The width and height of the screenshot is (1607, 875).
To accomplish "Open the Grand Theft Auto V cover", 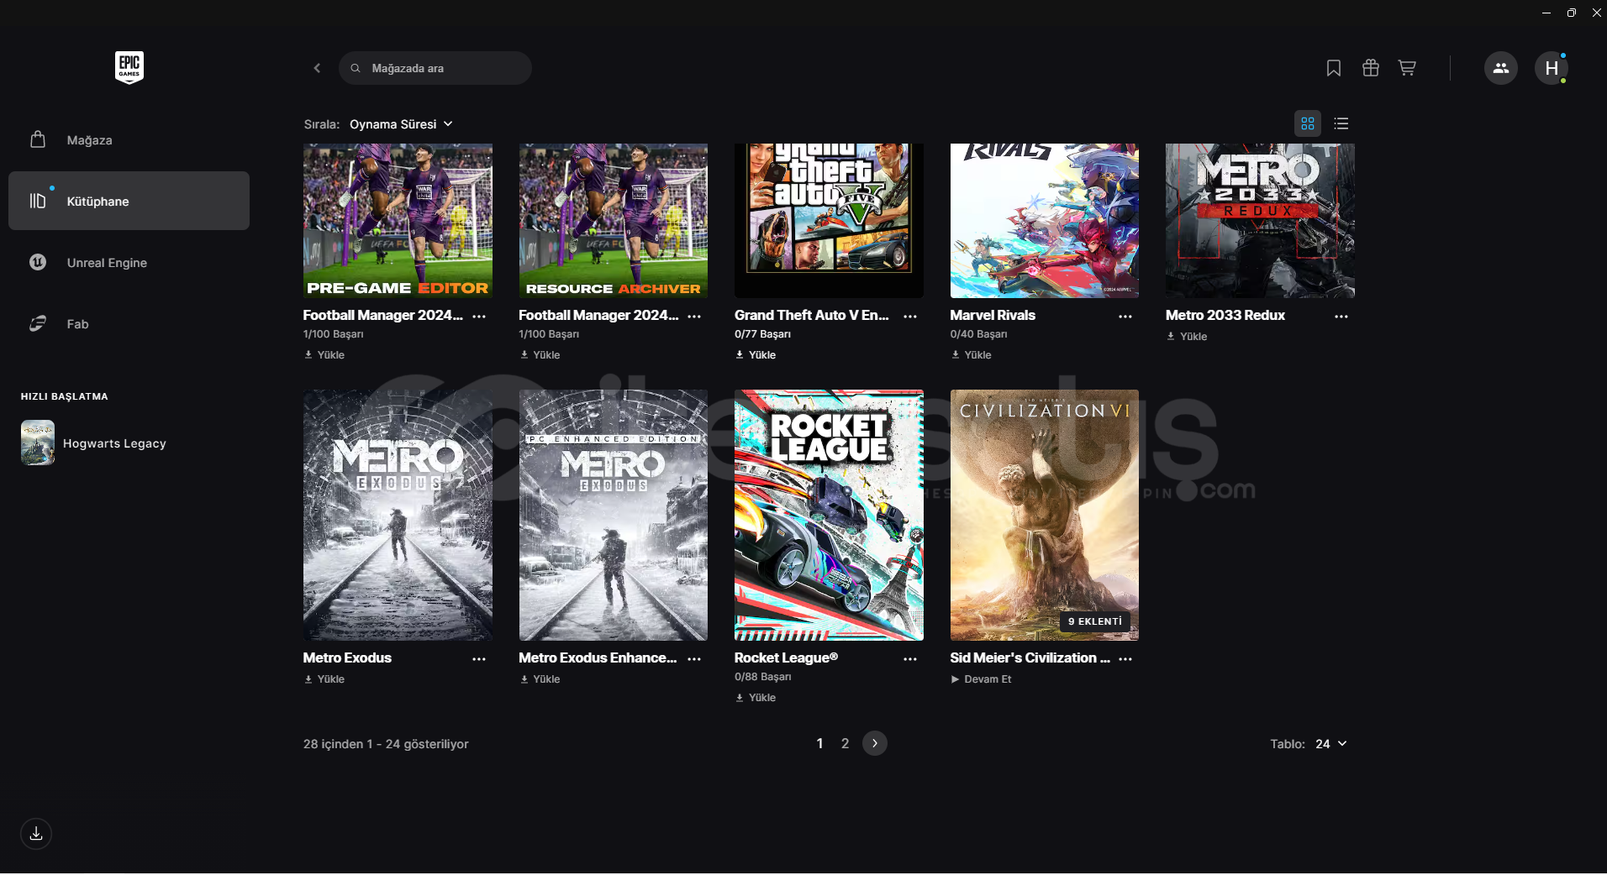I will [x=829, y=221].
